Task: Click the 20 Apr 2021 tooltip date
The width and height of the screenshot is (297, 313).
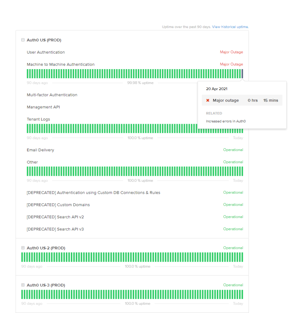Action: coord(216,89)
